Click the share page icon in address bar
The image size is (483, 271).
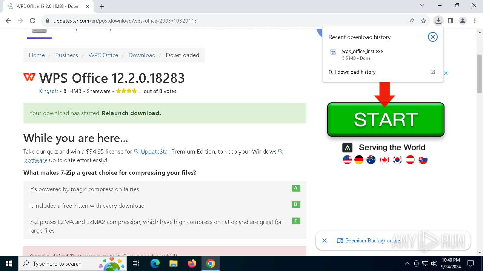pyautogui.click(x=411, y=21)
